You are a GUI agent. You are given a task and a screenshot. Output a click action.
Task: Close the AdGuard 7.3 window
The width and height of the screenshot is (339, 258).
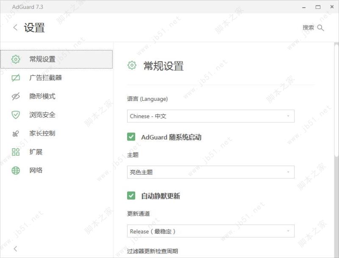332,7
